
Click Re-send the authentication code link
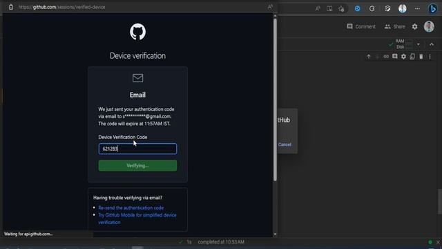click(131, 207)
